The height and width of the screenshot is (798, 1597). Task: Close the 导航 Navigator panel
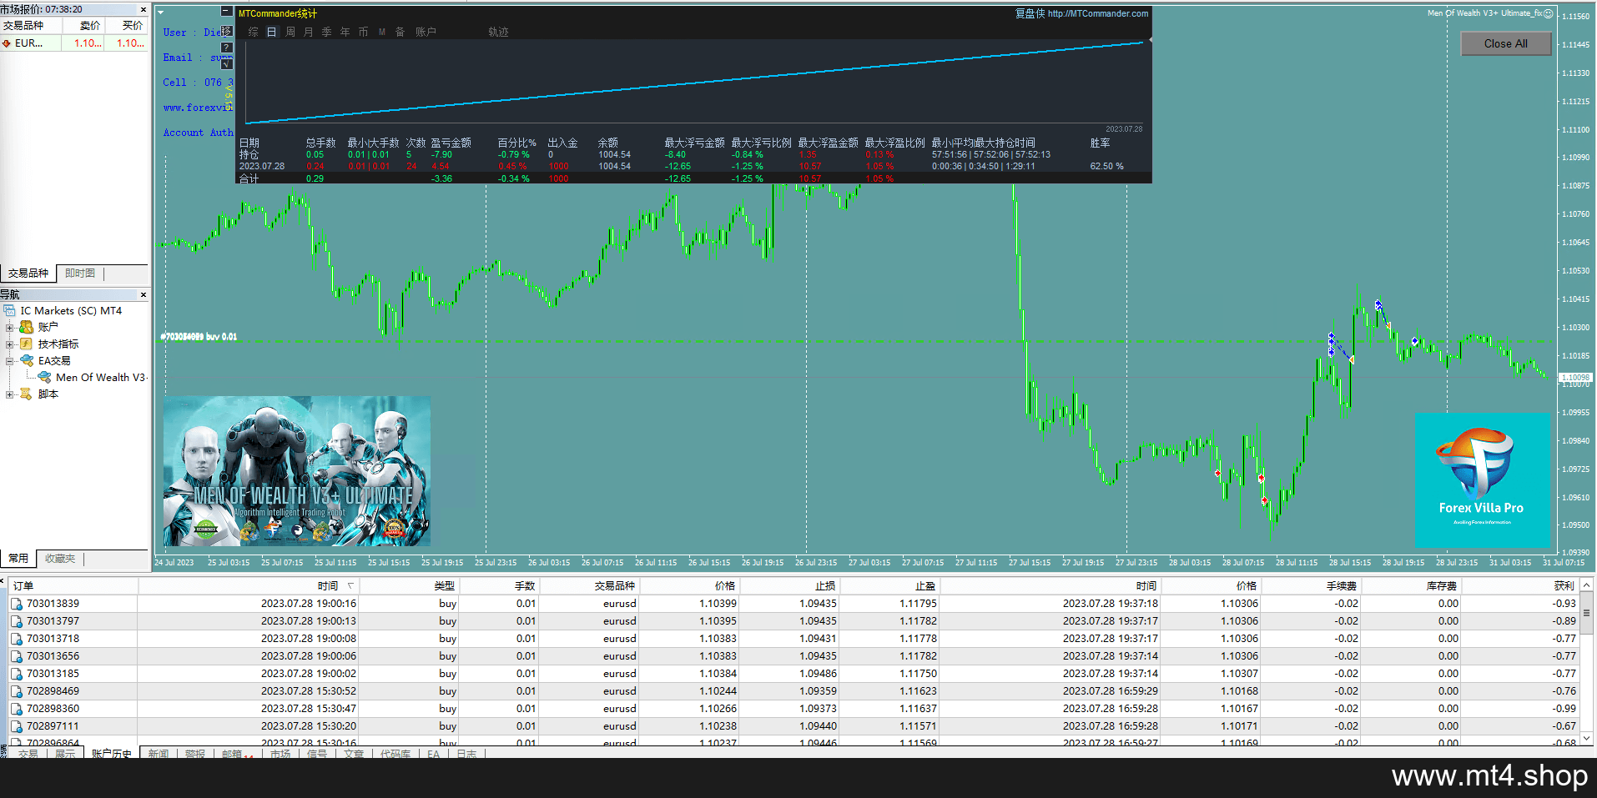(144, 294)
